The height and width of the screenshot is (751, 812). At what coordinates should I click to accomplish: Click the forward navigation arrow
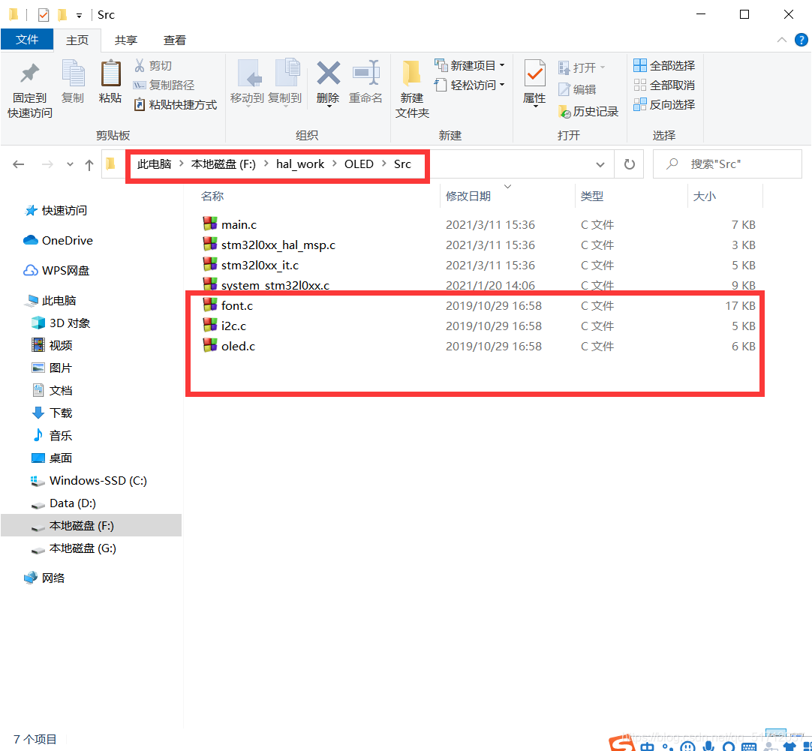(47, 164)
